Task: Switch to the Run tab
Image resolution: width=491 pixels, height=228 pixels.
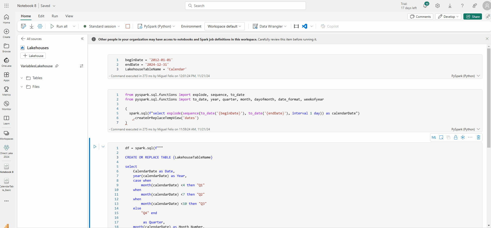Action: [x=55, y=16]
